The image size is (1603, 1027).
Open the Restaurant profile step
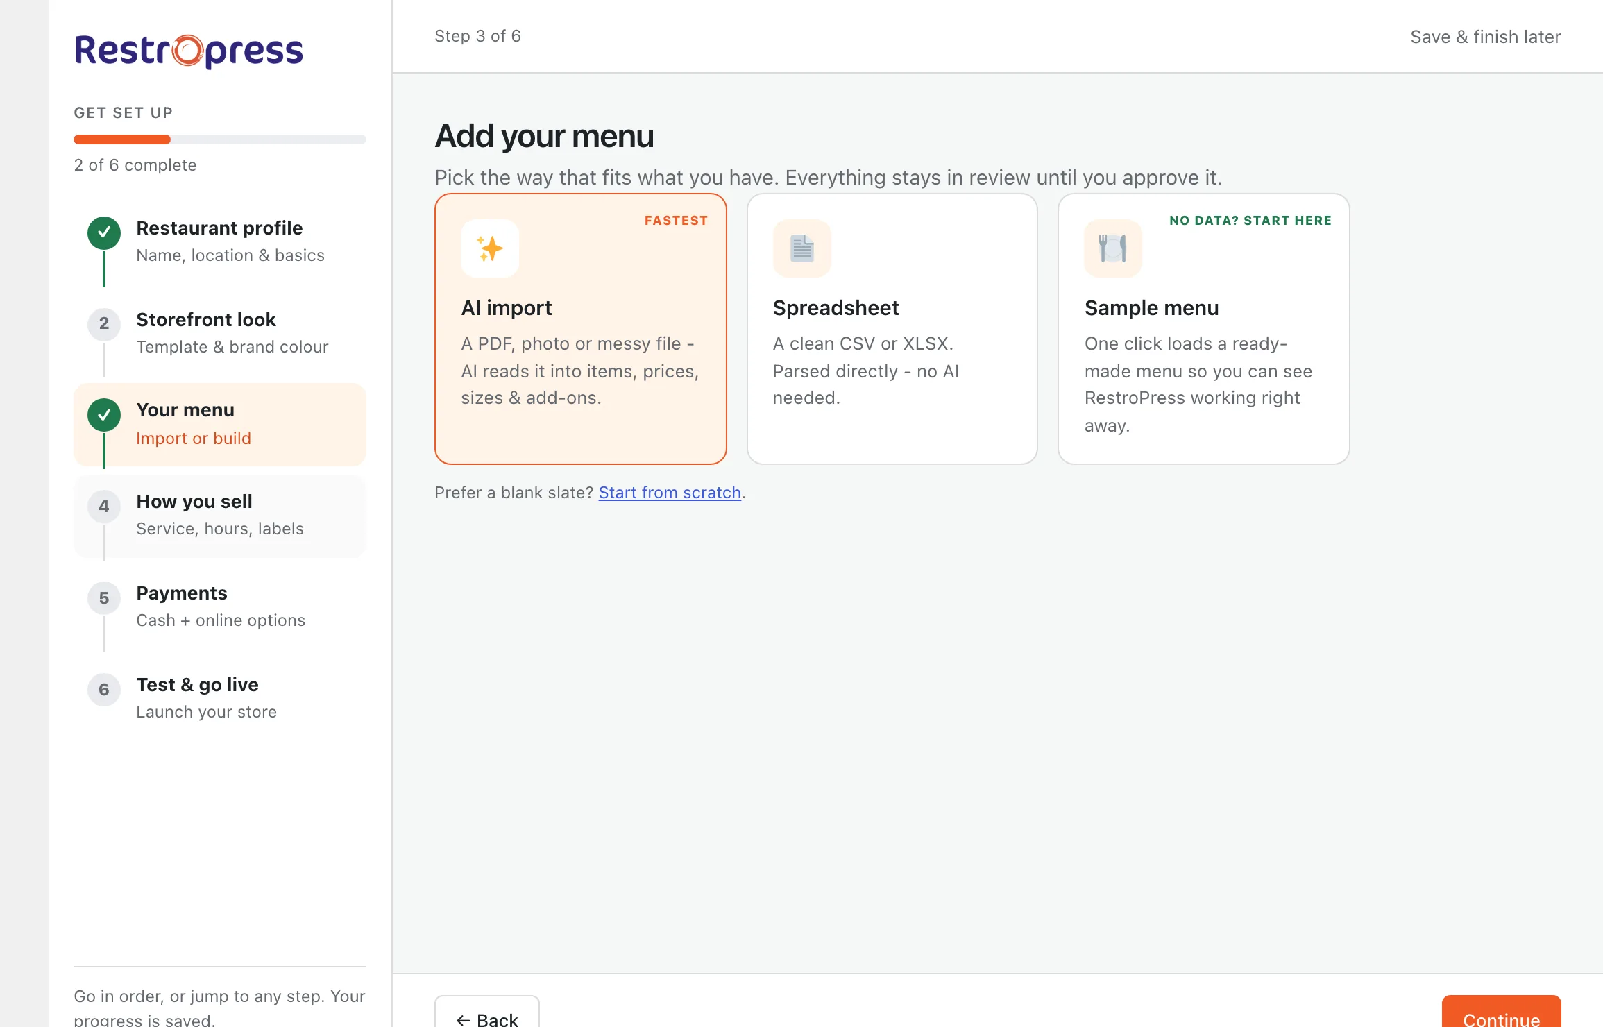tap(220, 241)
